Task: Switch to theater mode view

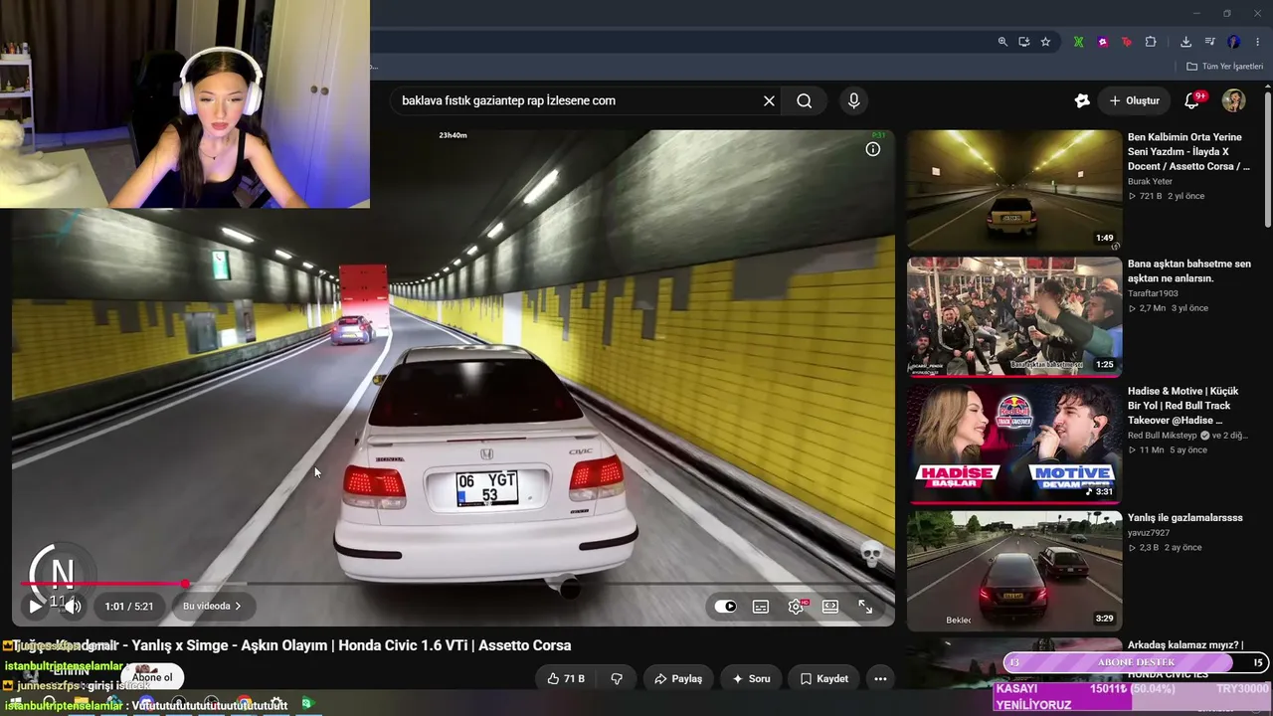Action: coord(830,607)
